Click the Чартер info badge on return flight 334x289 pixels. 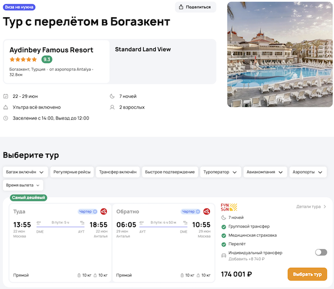190,212
